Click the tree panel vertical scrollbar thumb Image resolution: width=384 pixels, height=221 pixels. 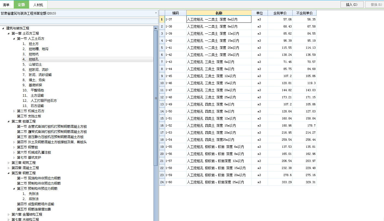(x=156, y=98)
